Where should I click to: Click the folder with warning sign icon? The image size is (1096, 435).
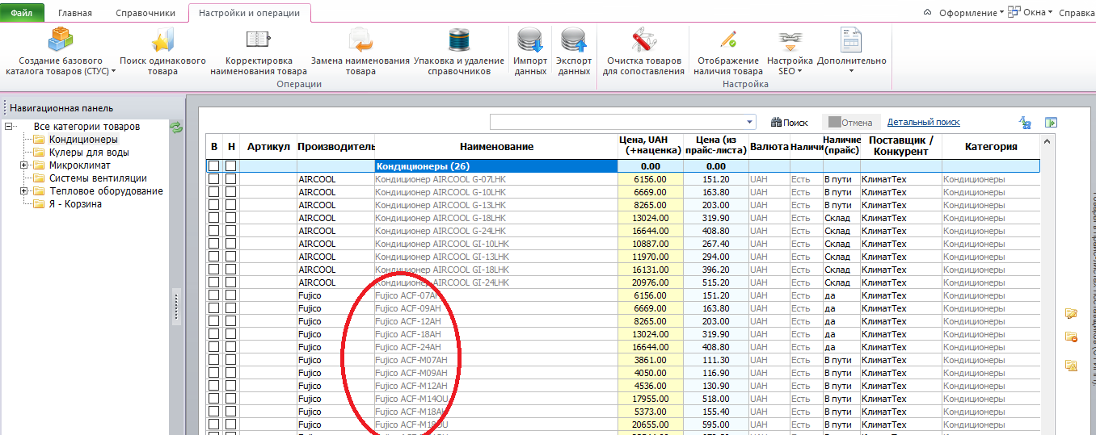1072,366
